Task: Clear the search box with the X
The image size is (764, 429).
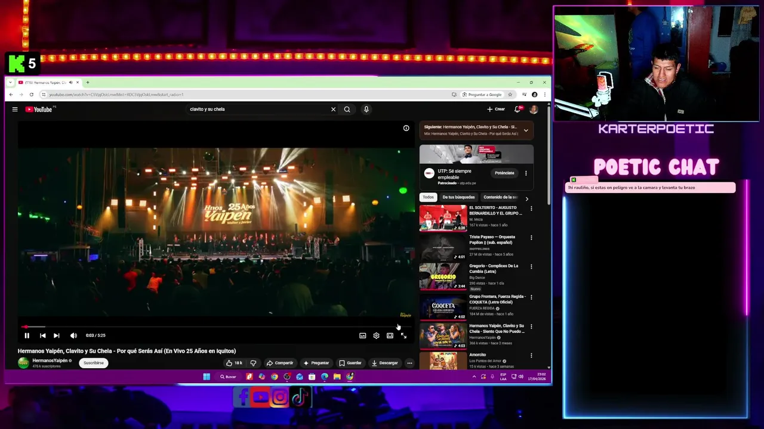Action: (x=333, y=110)
